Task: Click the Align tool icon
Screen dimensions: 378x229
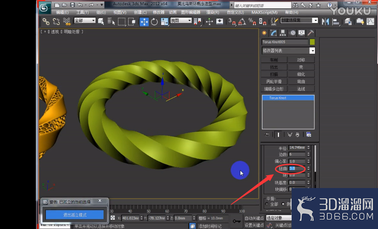Action: (x=336, y=22)
